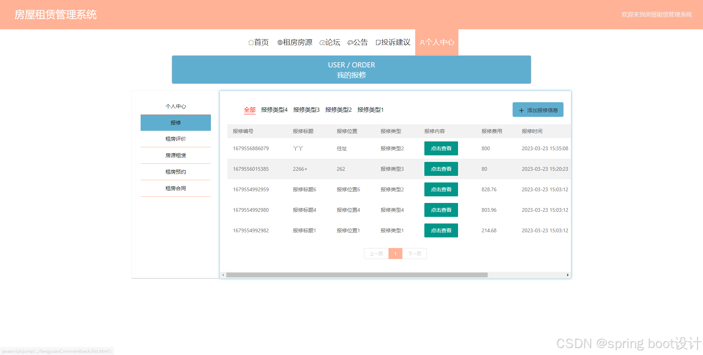Open 租房评价 in the sidebar menu
The height and width of the screenshot is (355, 703).
(x=175, y=139)
